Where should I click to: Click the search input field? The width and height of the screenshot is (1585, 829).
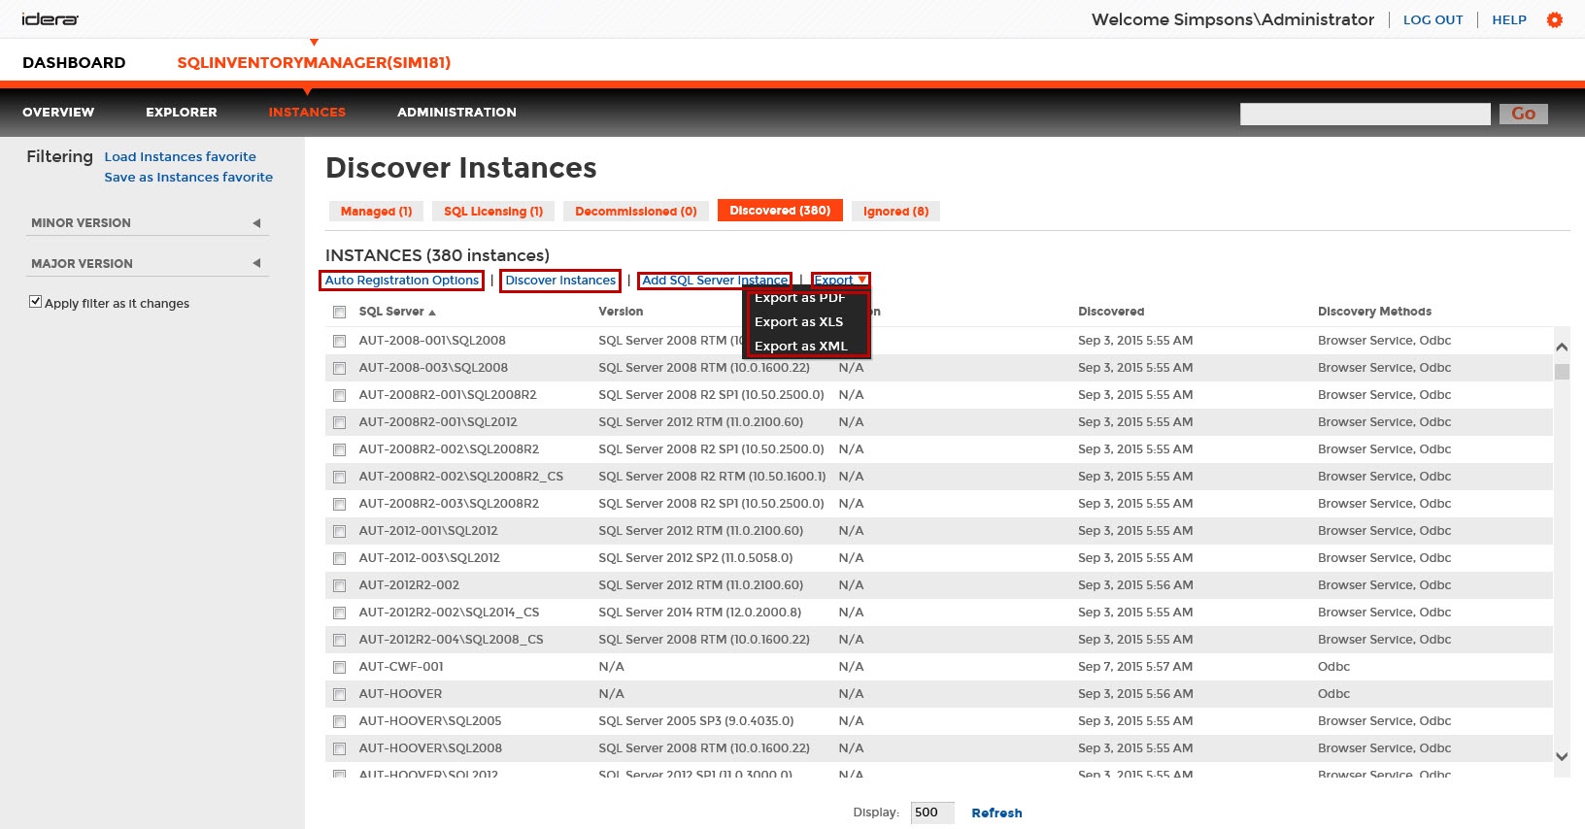(x=1365, y=114)
